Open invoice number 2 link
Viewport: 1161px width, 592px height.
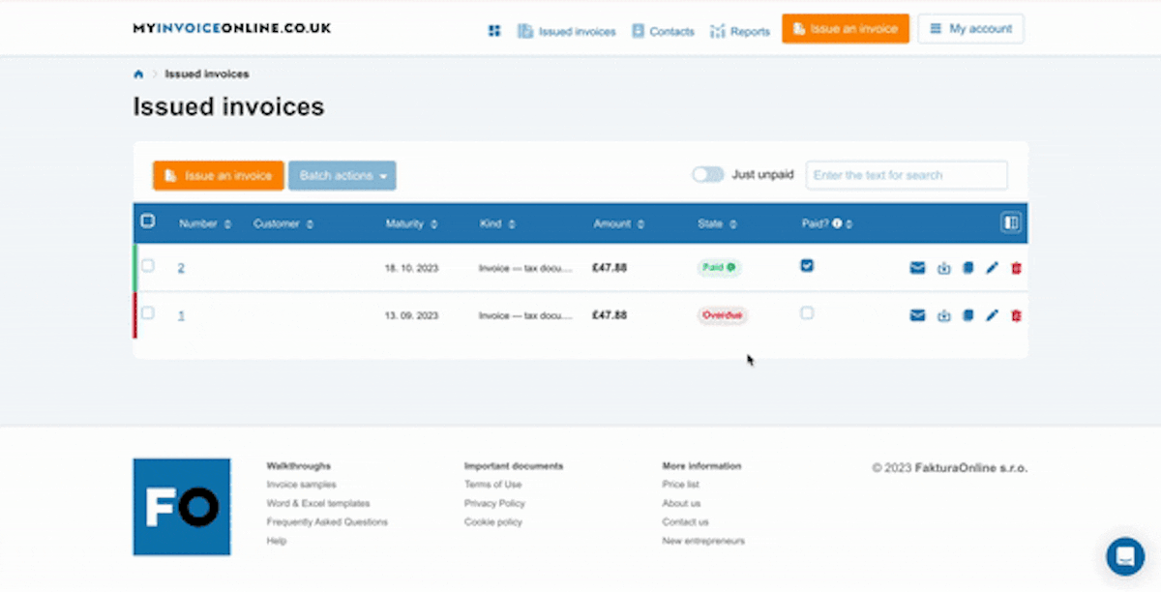point(181,268)
